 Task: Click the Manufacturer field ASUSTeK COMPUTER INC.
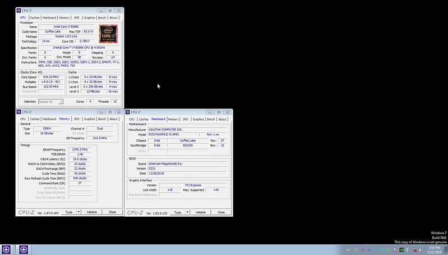[x=187, y=129]
